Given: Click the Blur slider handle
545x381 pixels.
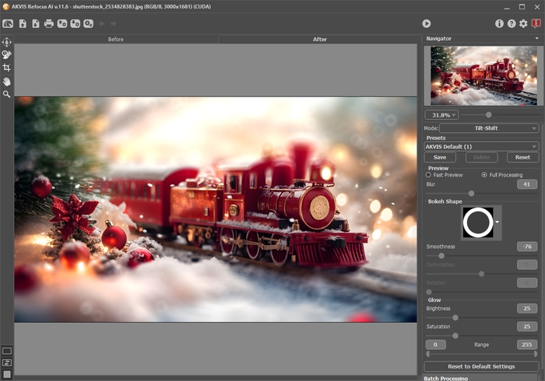Looking at the screenshot, I should [x=471, y=194].
